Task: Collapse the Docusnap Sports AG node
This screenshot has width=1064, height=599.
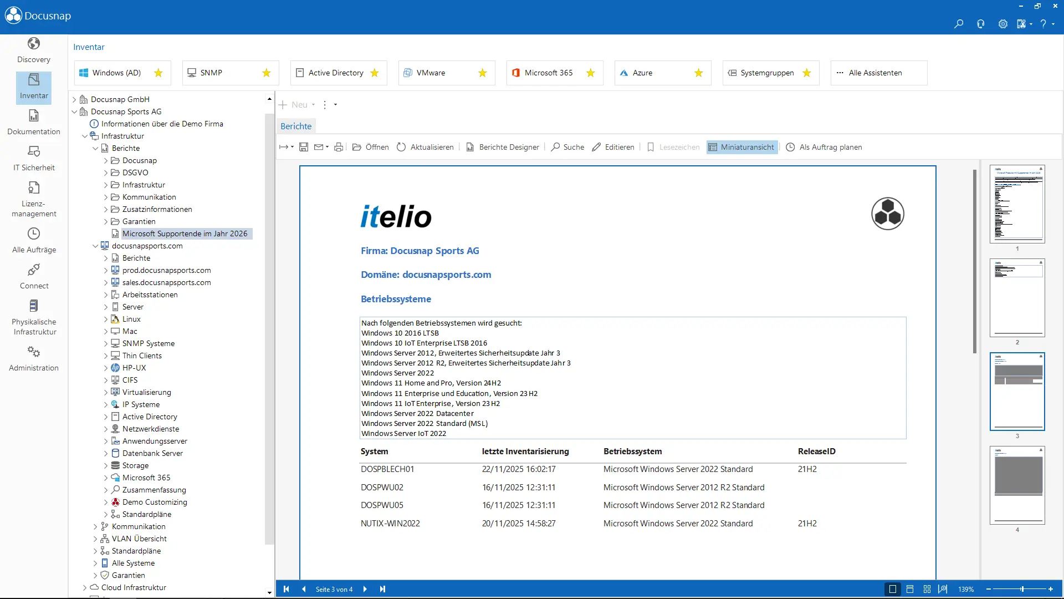Action: point(74,111)
